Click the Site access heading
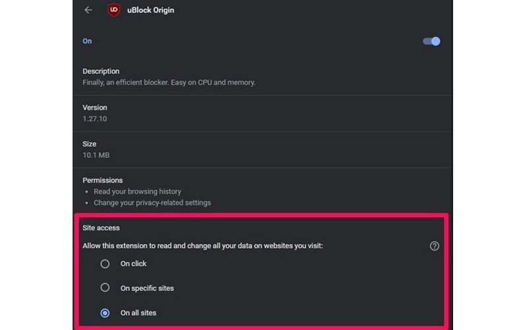Viewport: 527px width, 330px height. coord(102,228)
